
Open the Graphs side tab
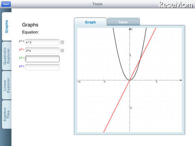pos(6,26)
